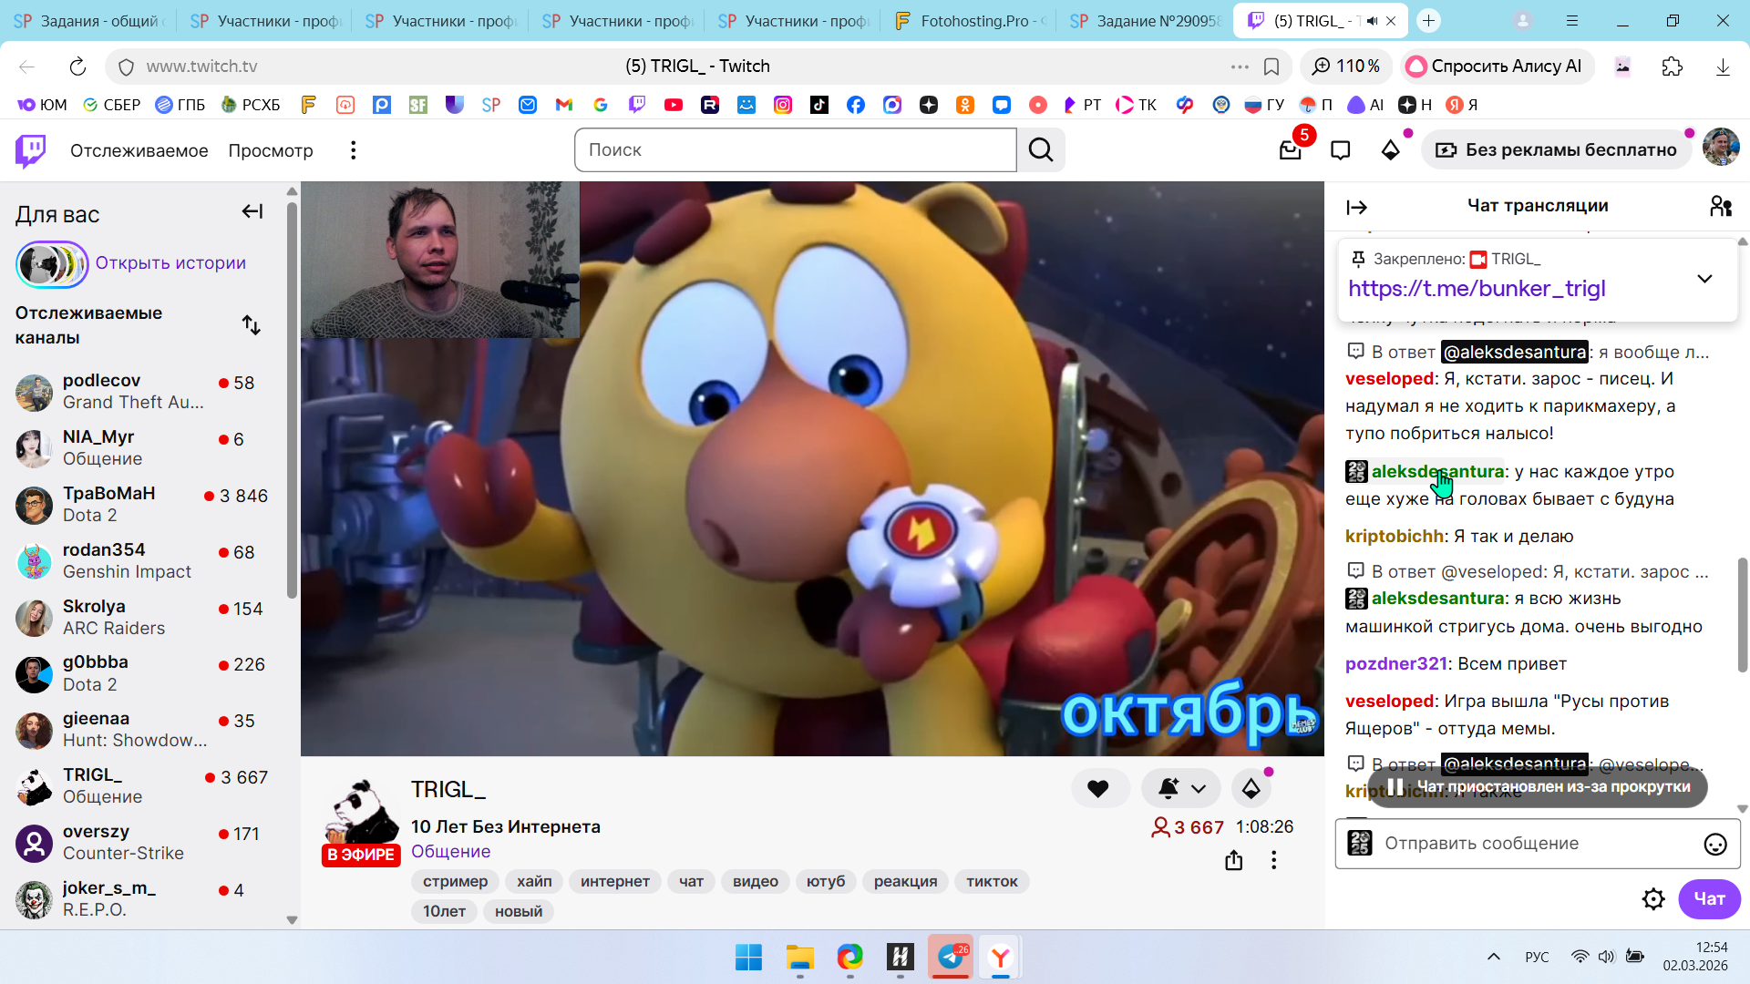Open the whispers speech bubble icon
1750x984 pixels.
pos(1340,150)
